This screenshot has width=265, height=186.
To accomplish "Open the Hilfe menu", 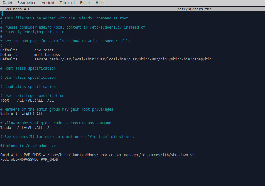I will pyautogui.click(x=99, y=2).
